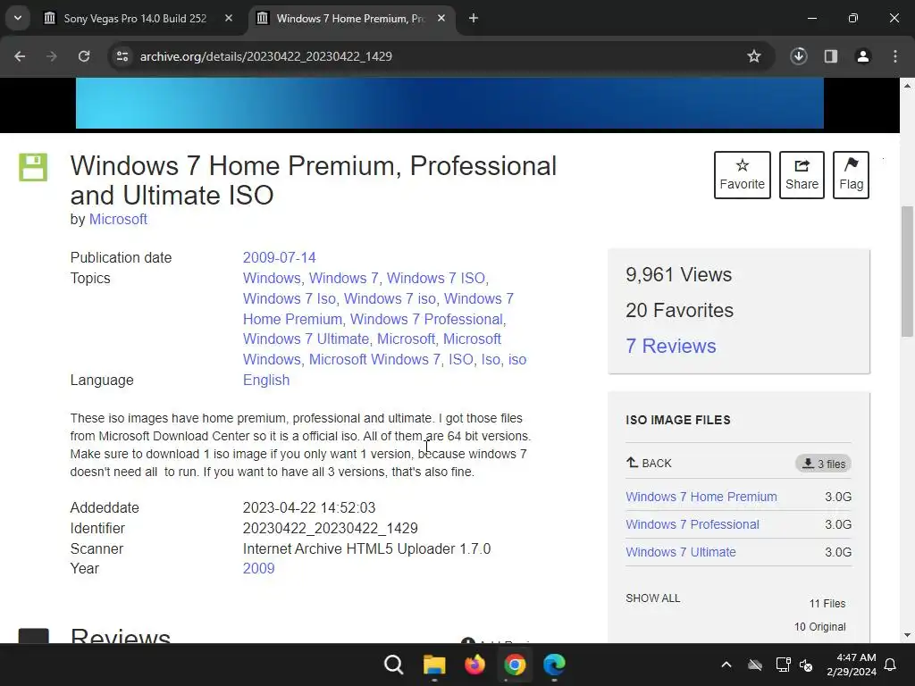Click the scrollbar up arrow
The image size is (915, 686).
(907, 86)
